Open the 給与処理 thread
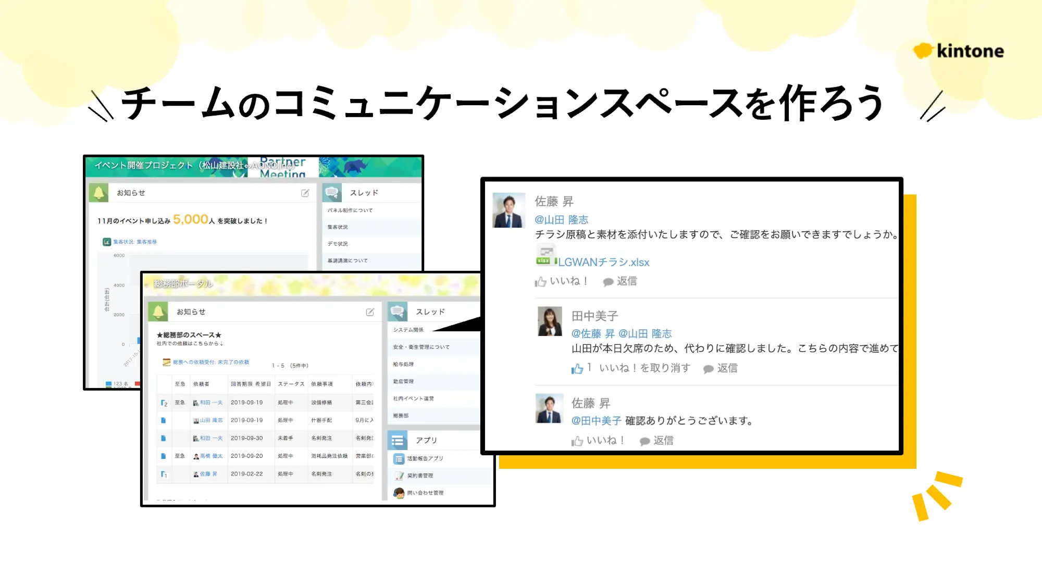This screenshot has height=586, width=1042. pyautogui.click(x=403, y=364)
